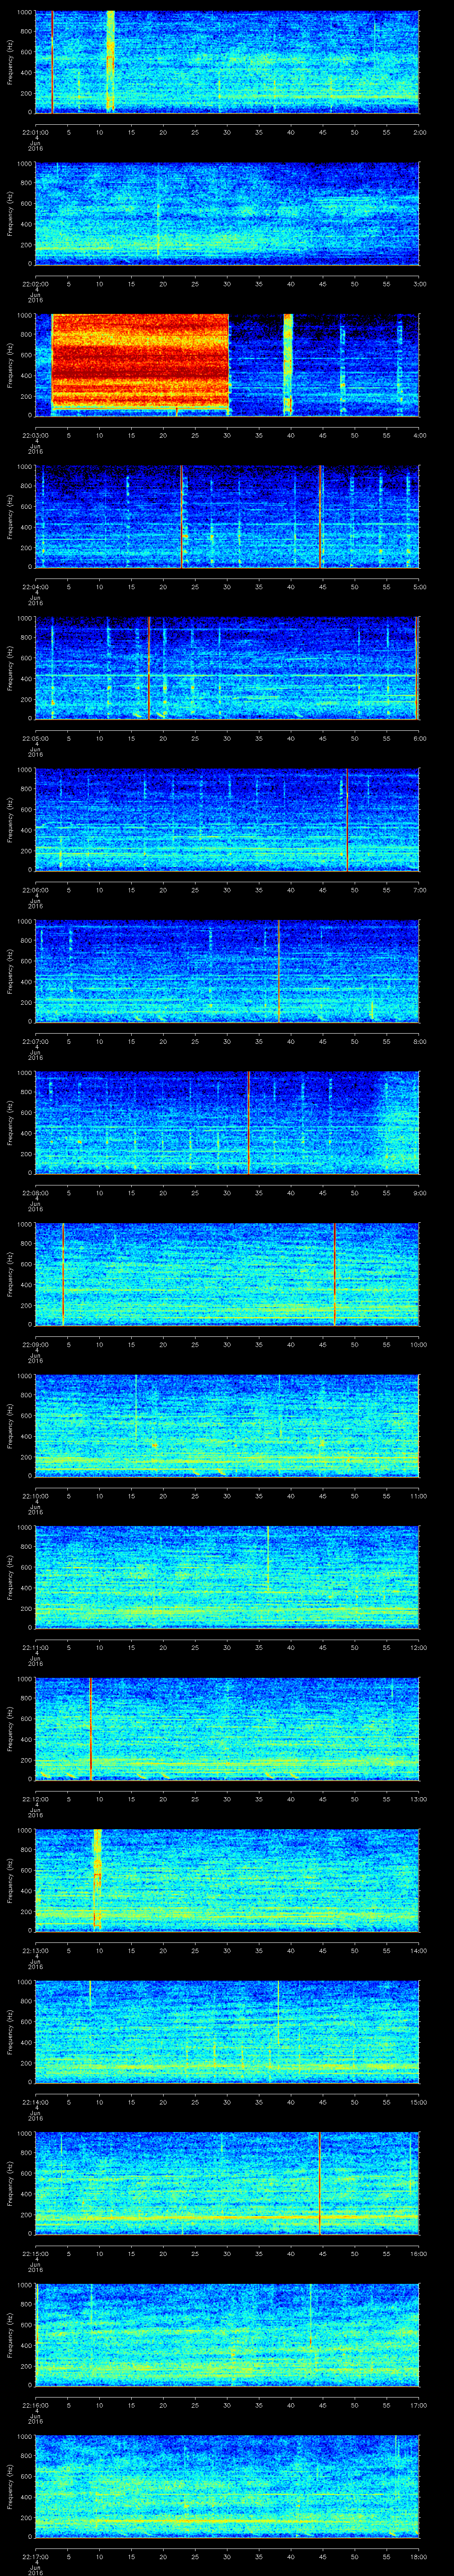Click the spectrogram panel starting at 22:10:00
This screenshot has height=2576, width=454.
coord(227,1426)
